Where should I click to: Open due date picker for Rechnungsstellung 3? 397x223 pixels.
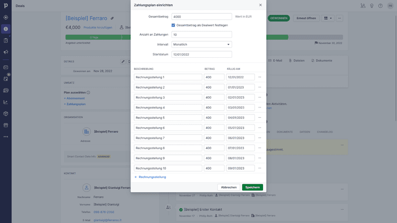240,97
